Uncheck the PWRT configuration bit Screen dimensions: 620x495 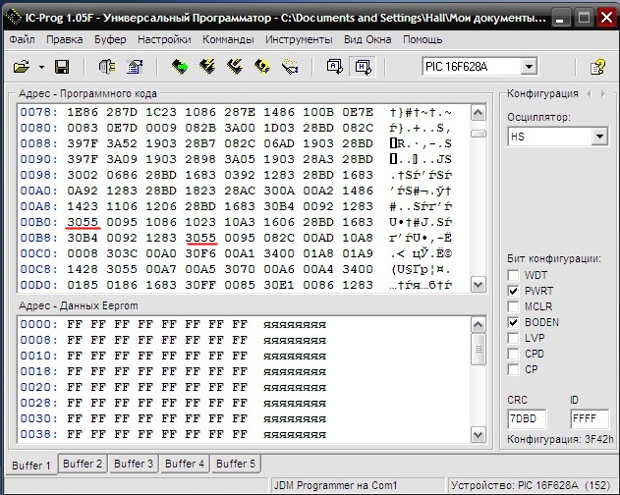[x=514, y=292]
